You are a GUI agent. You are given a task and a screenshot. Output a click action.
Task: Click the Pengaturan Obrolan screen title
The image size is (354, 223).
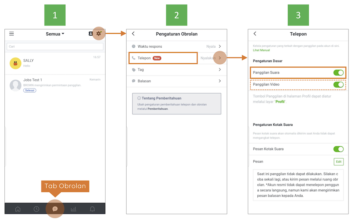pos(177,34)
